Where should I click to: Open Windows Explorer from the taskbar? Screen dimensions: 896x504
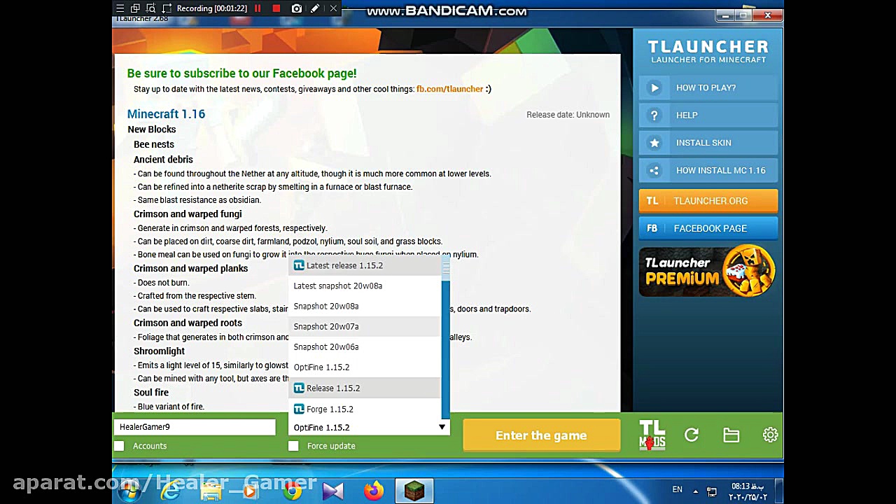tap(211, 491)
